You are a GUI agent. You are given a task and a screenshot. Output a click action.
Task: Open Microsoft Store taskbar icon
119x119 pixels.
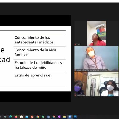(x=21, y=117)
